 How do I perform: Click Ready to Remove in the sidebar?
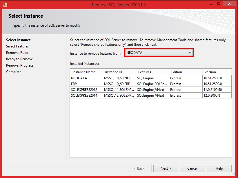point(19,59)
